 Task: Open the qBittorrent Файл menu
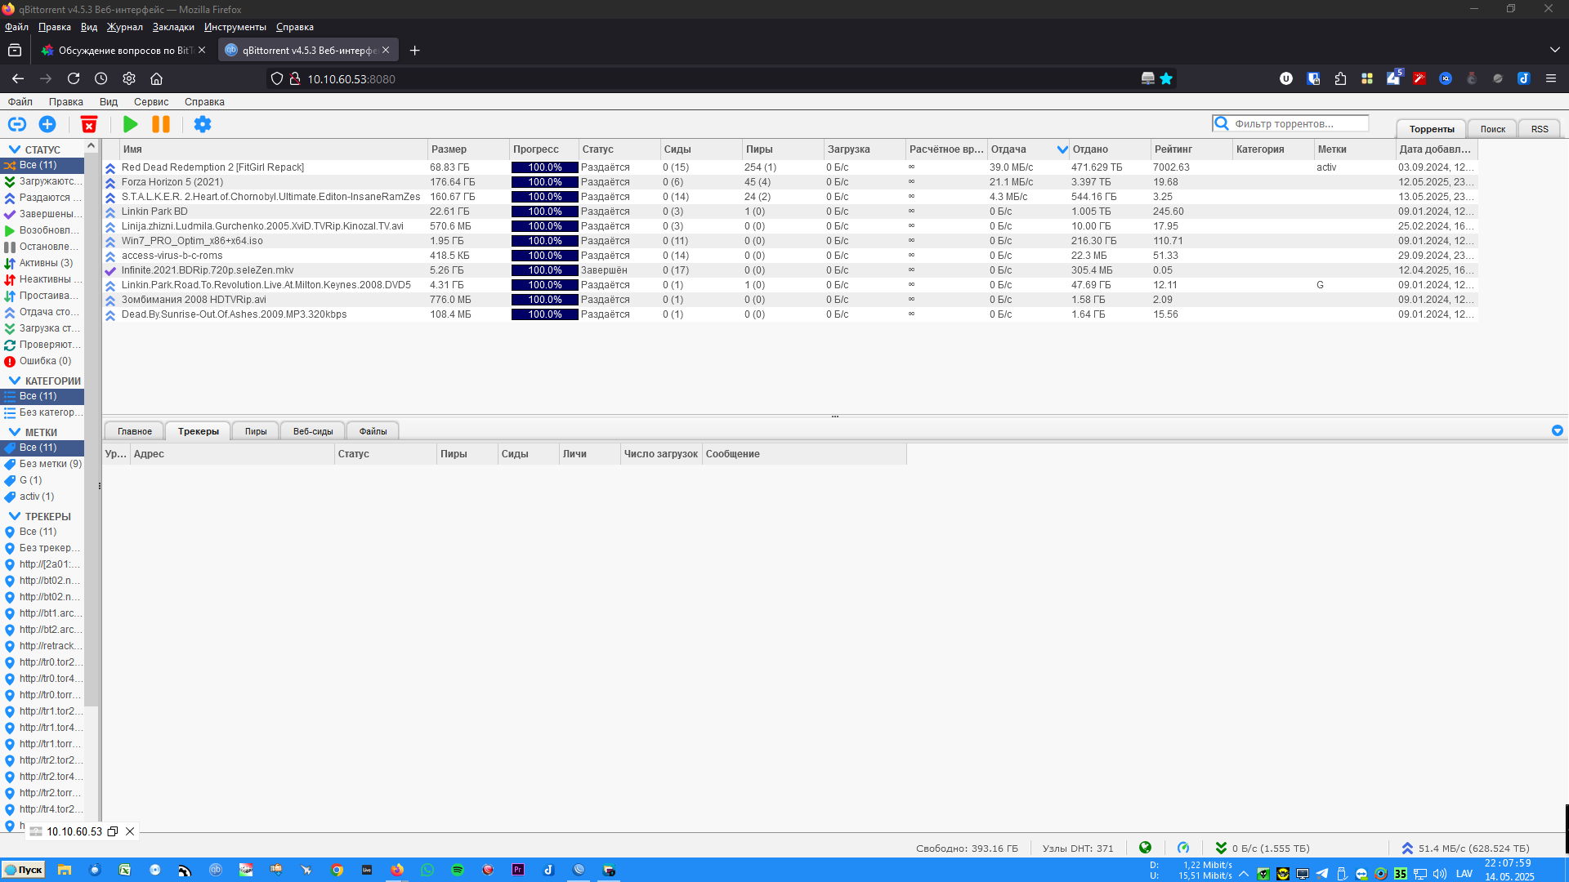[20, 102]
